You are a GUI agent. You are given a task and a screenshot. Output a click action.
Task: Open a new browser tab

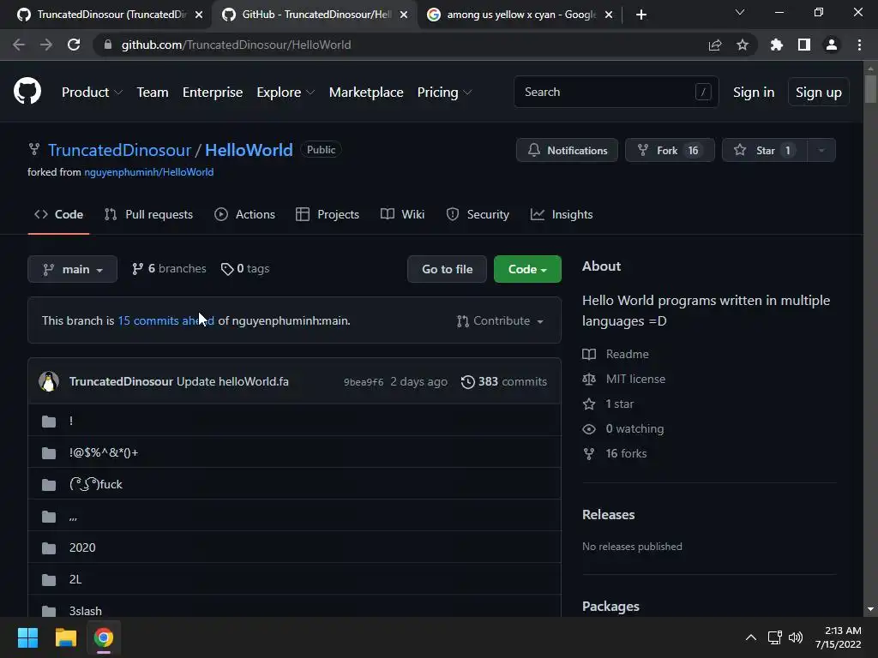point(641,15)
